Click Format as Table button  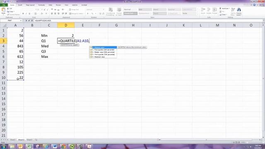pyautogui.click(x=119, y=12)
